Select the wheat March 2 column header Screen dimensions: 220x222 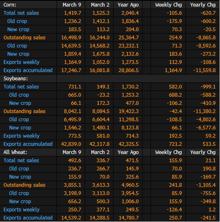[x=100, y=152]
